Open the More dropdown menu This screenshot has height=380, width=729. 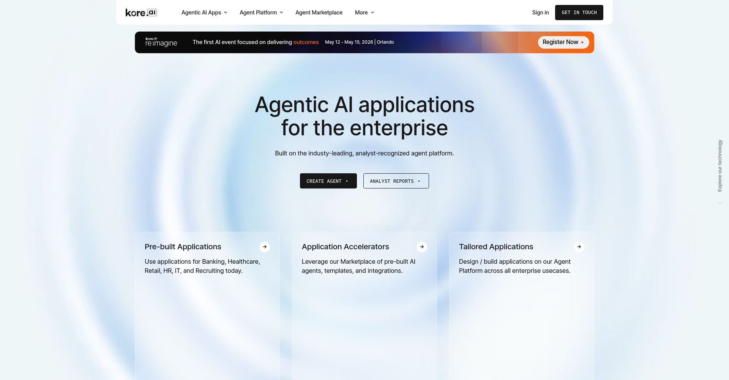coord(364,13)
